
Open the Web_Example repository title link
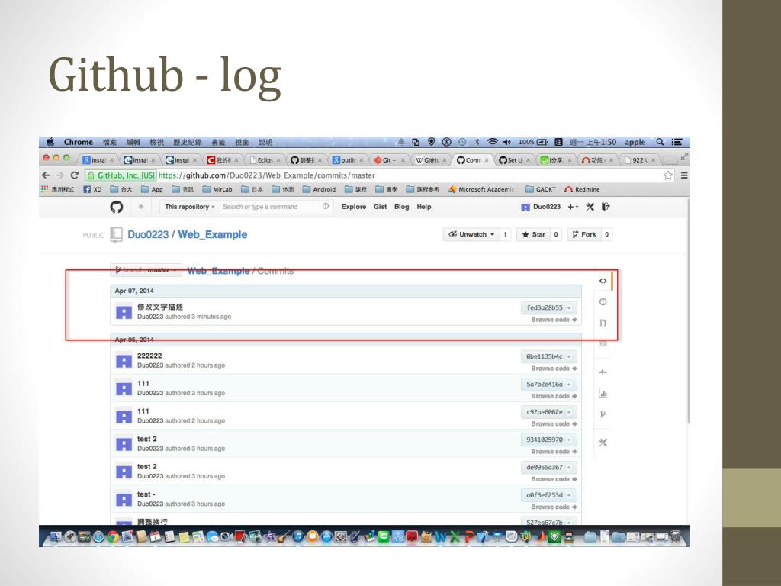click(x=212, y=235)
